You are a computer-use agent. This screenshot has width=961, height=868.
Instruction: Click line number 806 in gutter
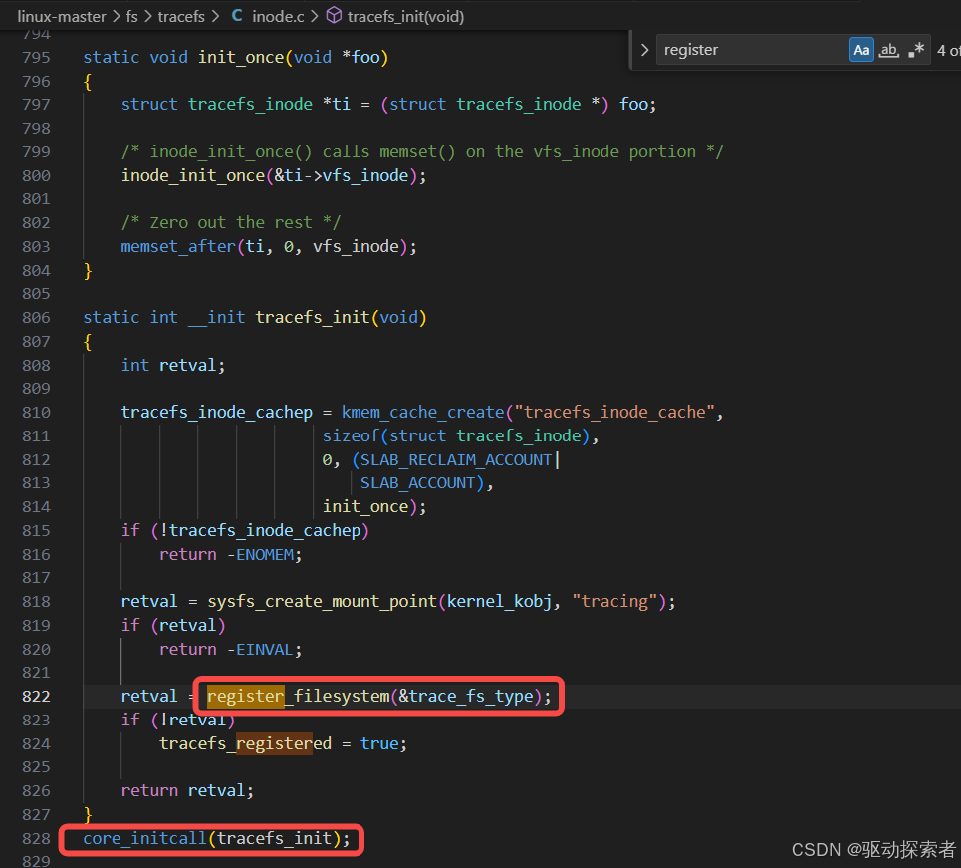point(36,318)
